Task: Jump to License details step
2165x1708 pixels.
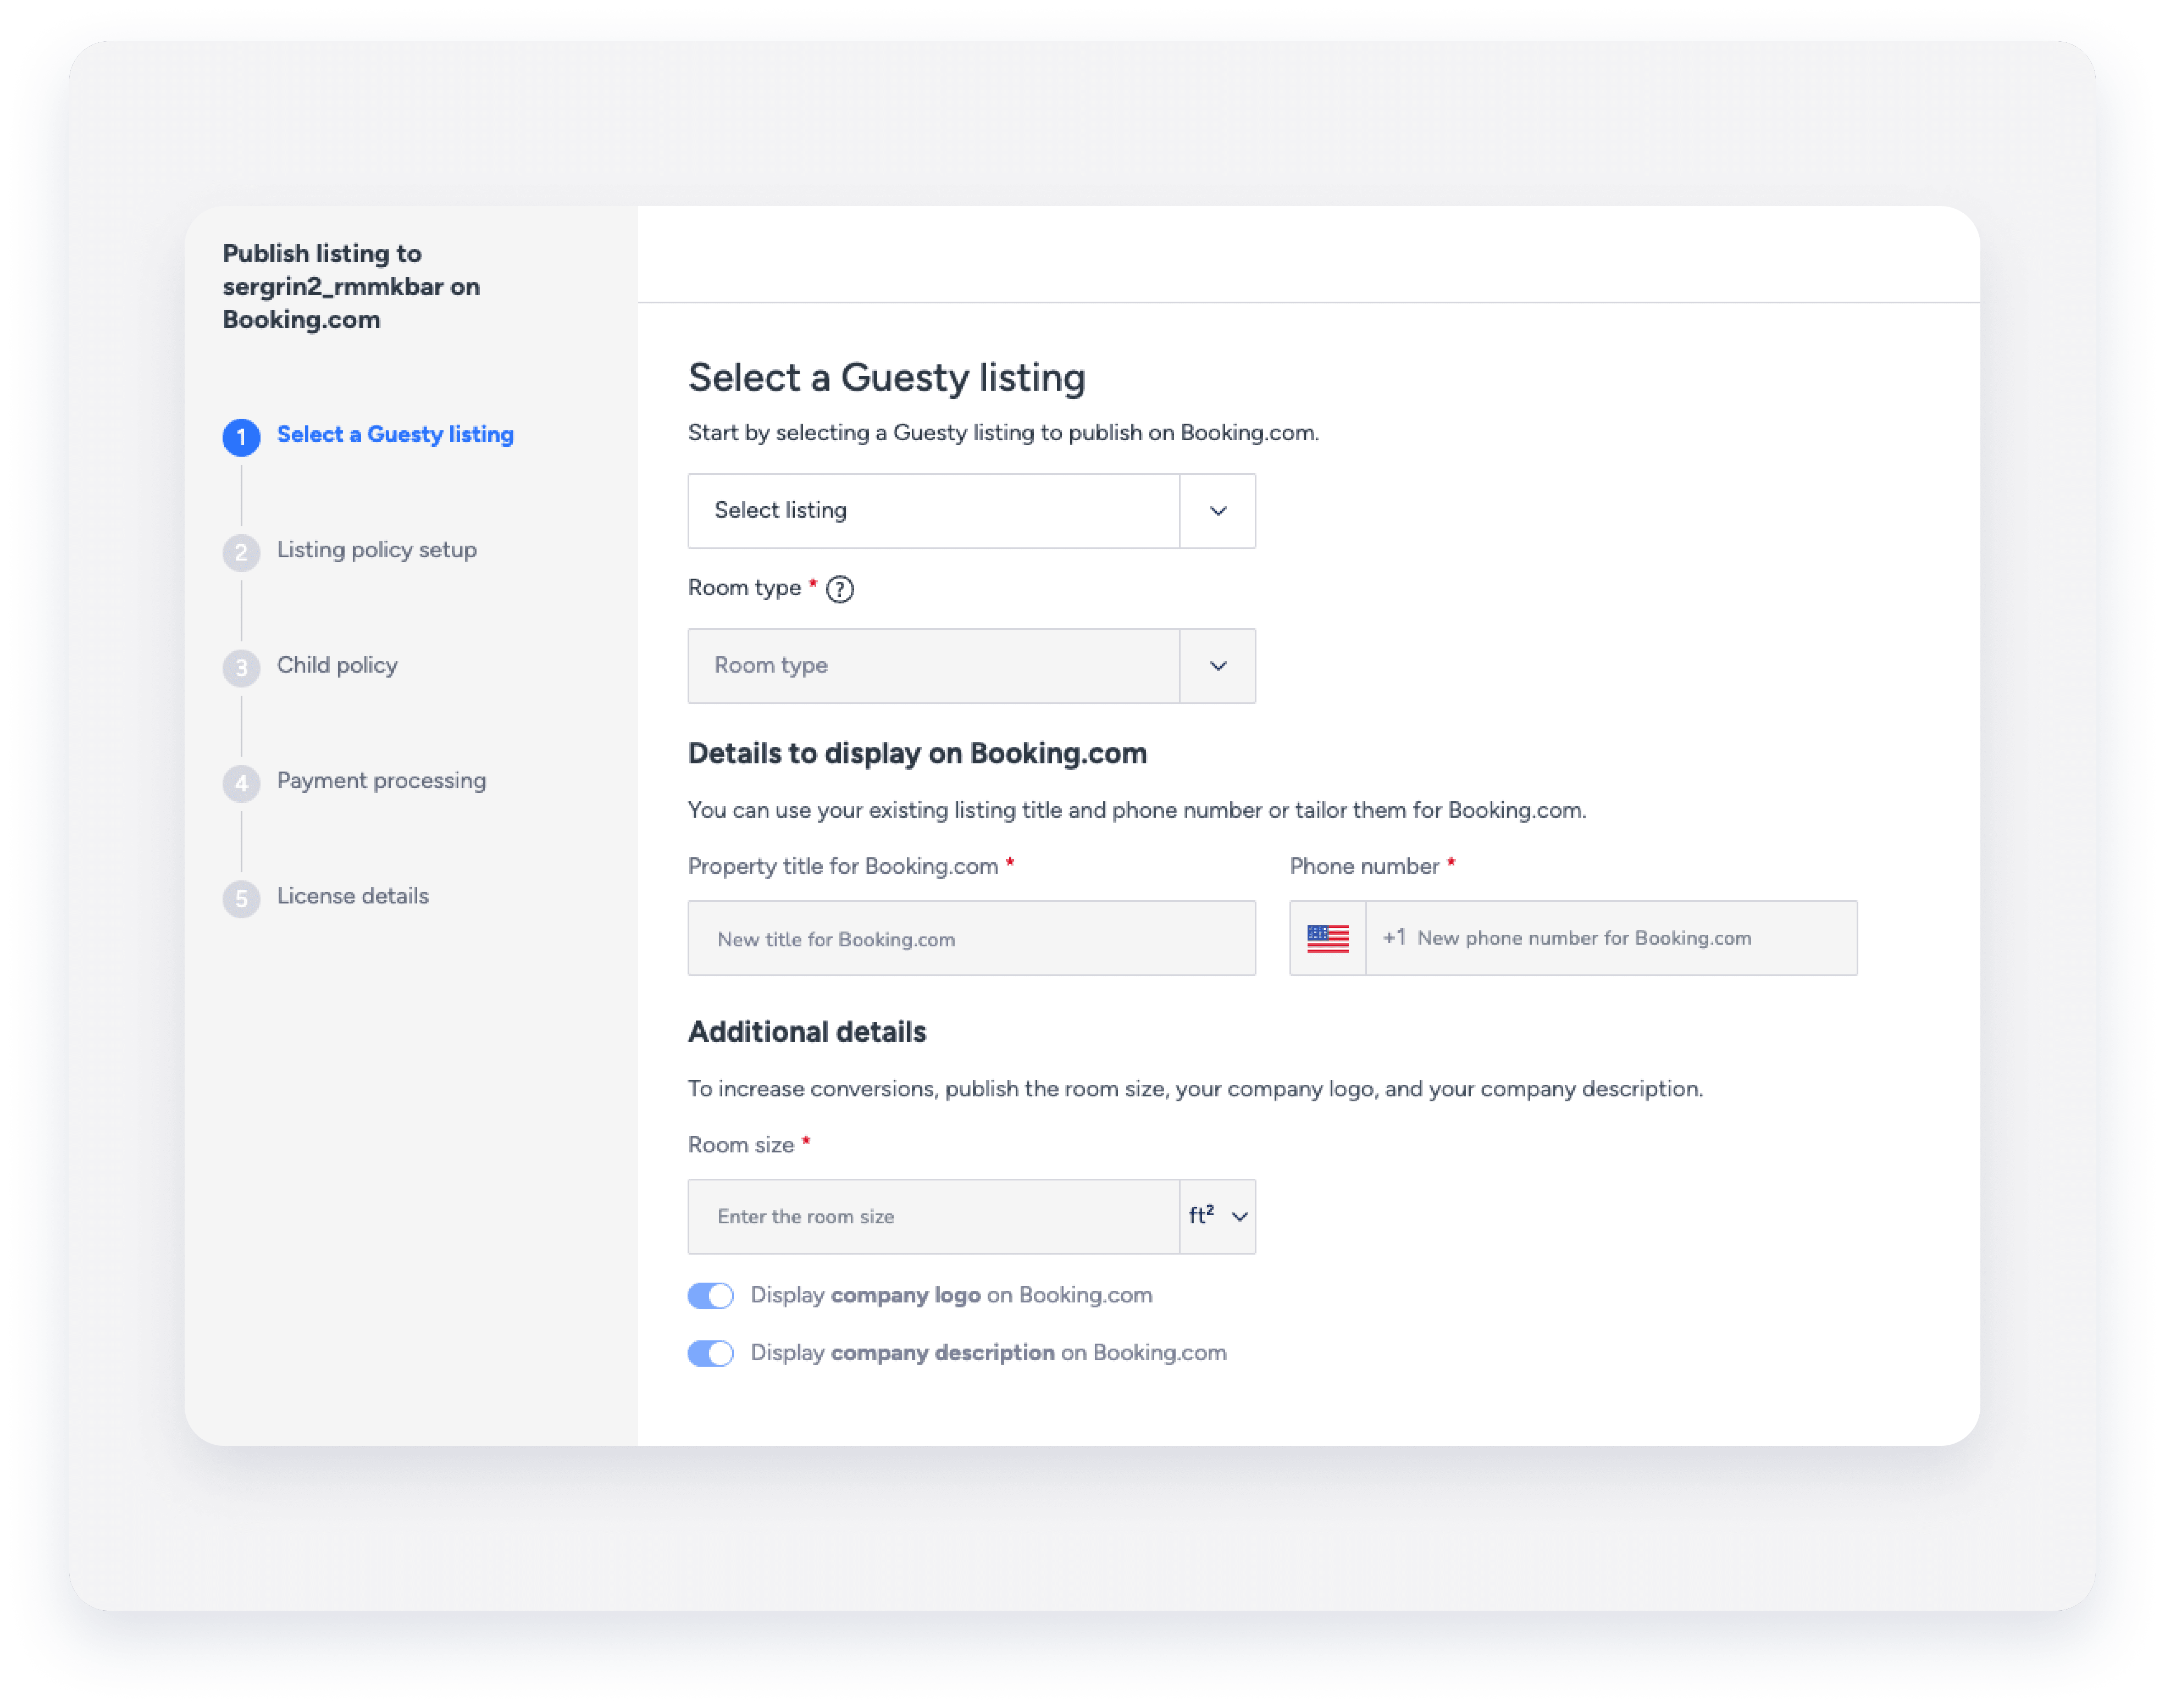Action: pos(352,896)
